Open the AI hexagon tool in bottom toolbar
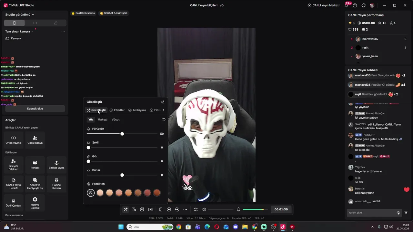 142,209
